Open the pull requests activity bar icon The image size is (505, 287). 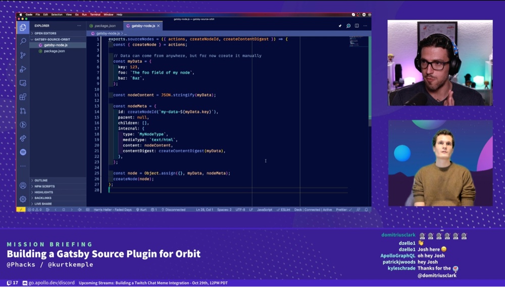click(x=23, y=111)
